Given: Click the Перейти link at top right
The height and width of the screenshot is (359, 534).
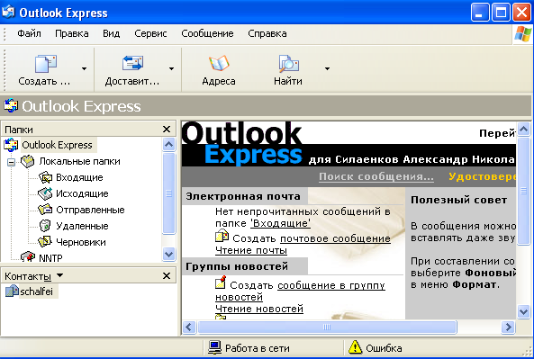Looking at the screenshot, I should coord(497,133).
